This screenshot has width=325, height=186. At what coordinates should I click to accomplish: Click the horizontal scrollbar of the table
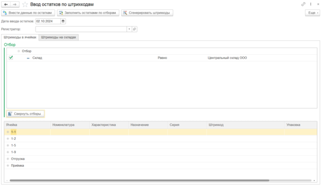(139, 180)
